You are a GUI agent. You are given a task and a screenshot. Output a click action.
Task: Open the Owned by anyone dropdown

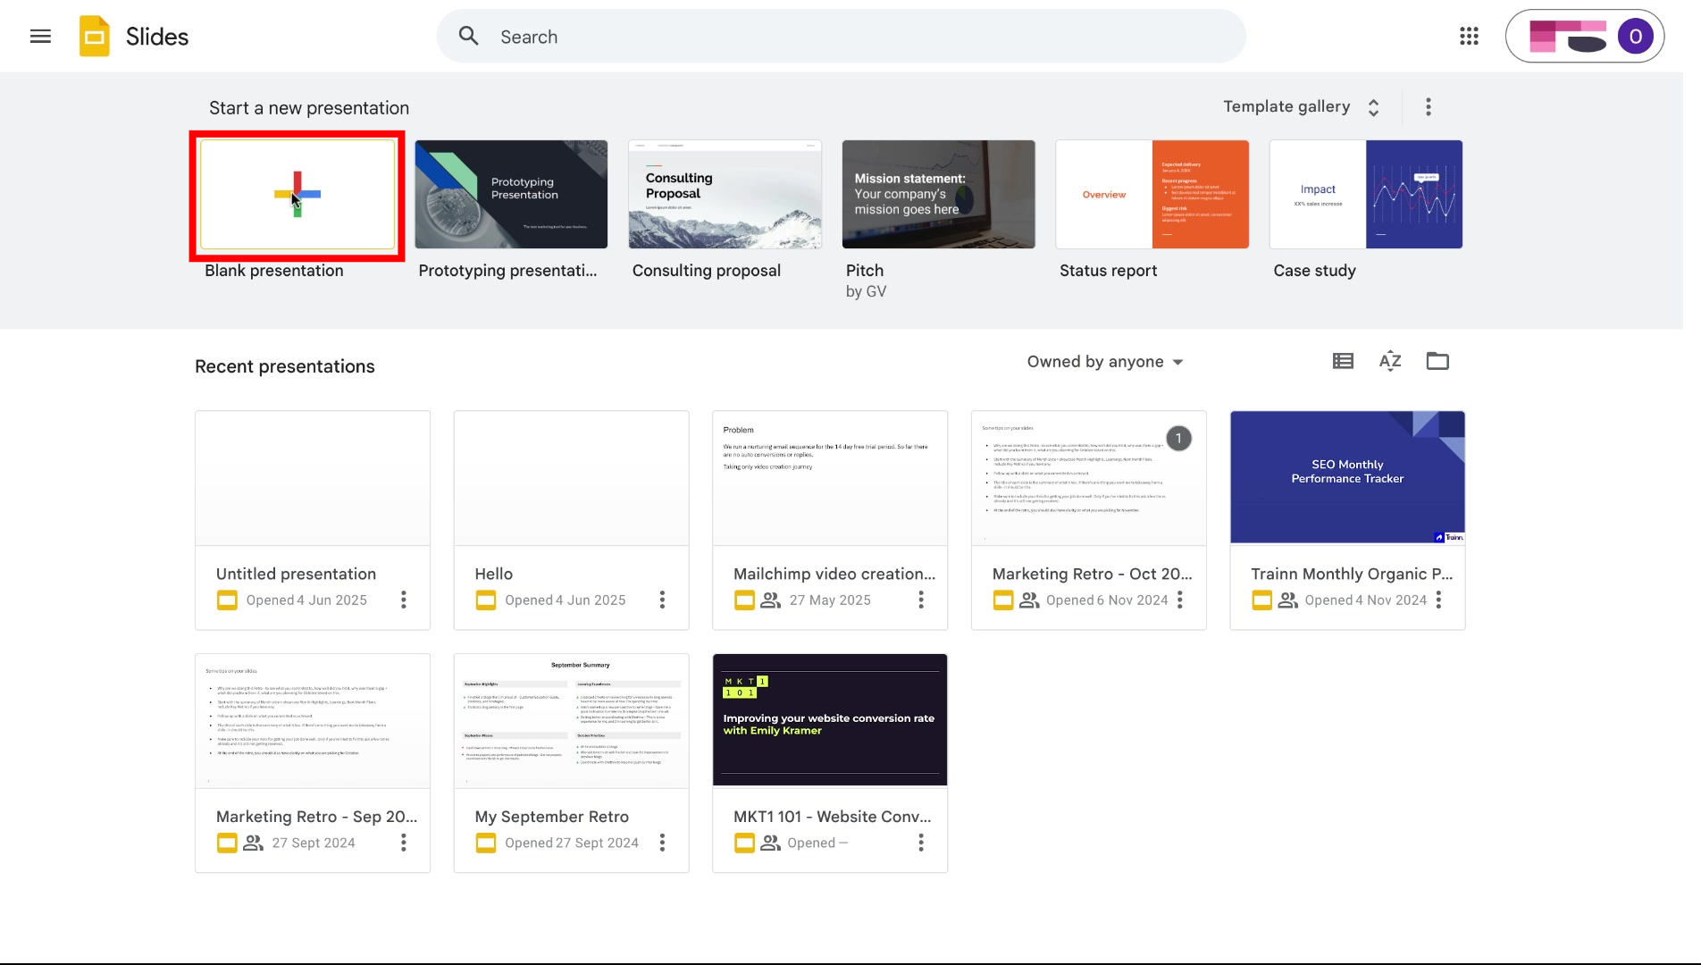pyautogui.click(x=1105, y=362)
